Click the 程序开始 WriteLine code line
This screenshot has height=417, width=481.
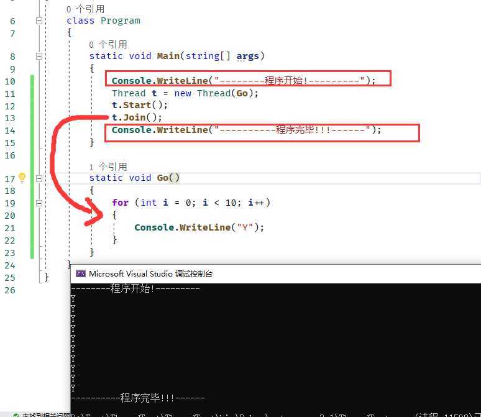[244, 81]
